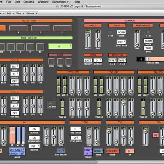Click the Portamento TIME slider

[137, 39]
